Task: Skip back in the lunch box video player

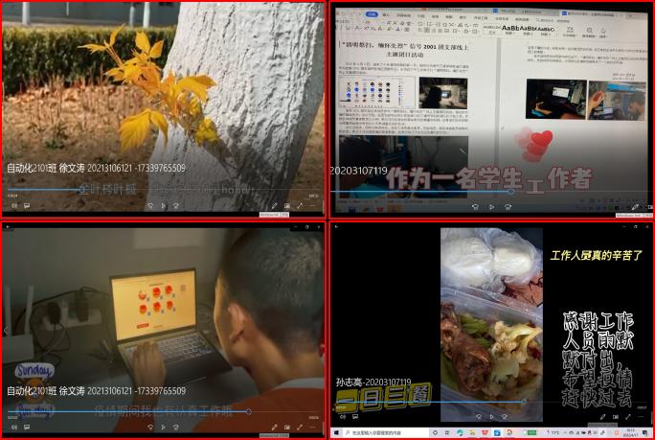Action: [x=479, y=417]
